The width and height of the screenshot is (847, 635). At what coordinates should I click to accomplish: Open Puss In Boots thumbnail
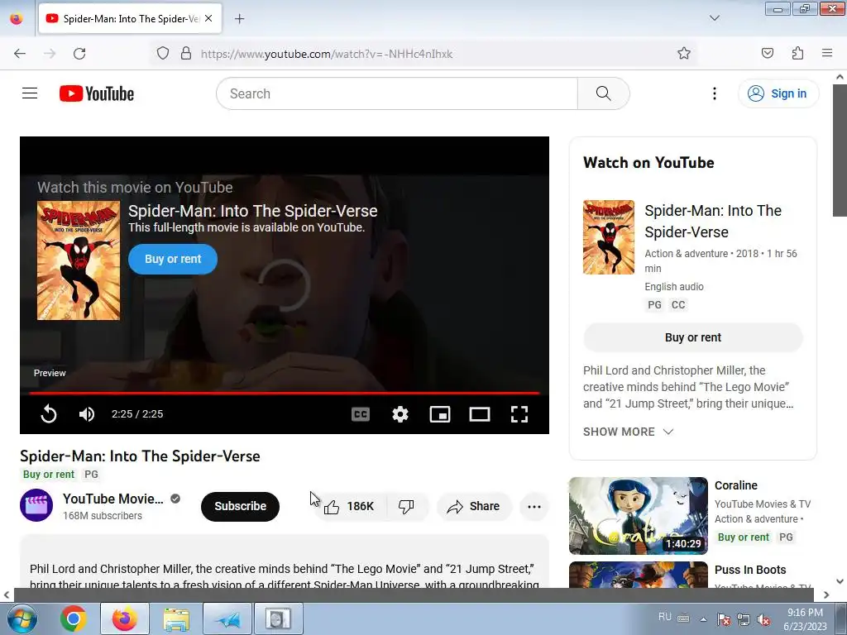[x=638, y=575]
